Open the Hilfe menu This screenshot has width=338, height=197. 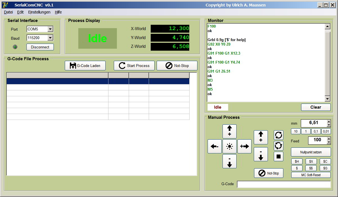(x=58, y=12)
